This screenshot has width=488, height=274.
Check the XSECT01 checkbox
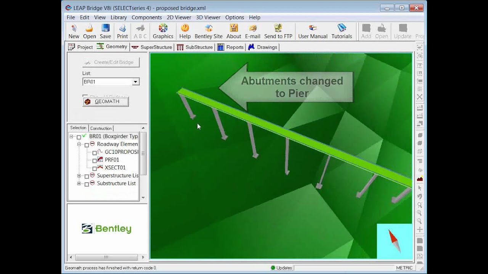(95, 168)
